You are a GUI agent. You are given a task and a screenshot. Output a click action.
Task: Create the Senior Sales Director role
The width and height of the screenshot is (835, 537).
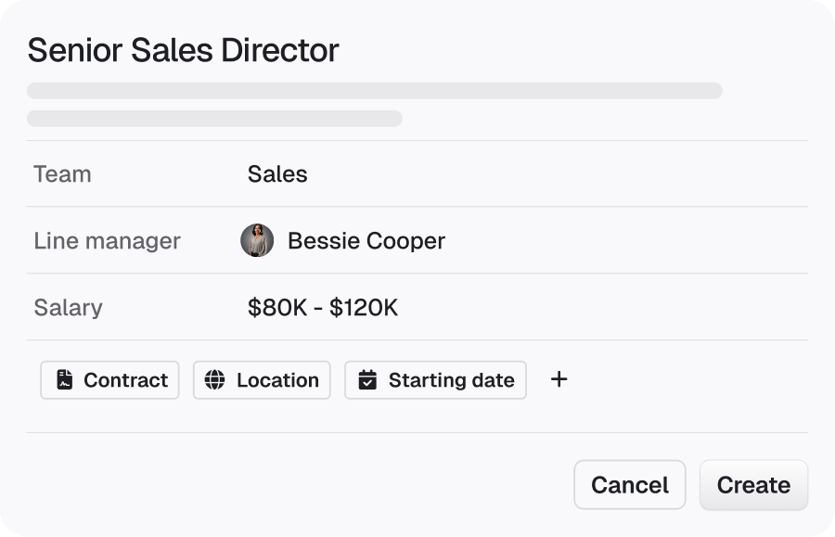753,485
